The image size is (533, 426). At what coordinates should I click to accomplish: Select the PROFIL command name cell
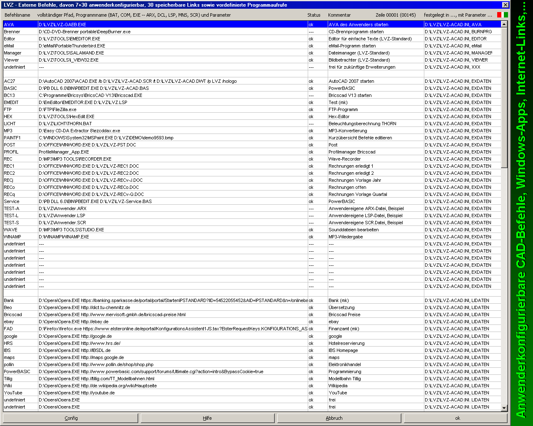(20, 152)
